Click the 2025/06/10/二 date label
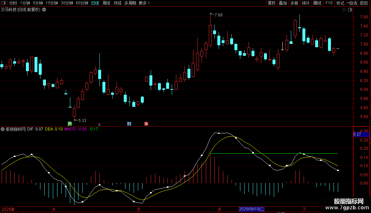This screenshot has height=213, width=371. 251,209
